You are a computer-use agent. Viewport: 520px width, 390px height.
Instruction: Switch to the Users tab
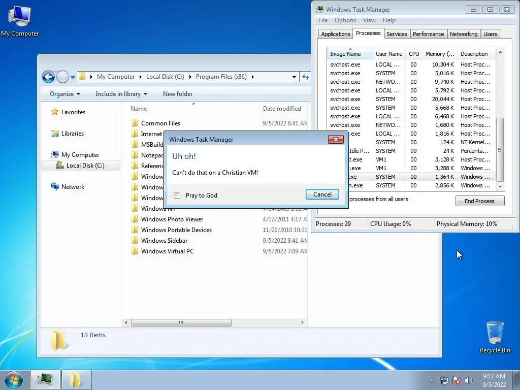[490, 34]
